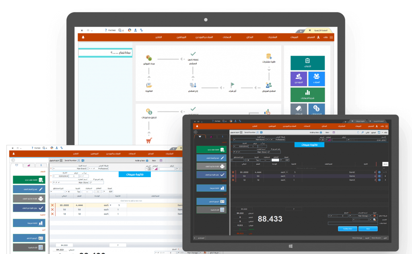Screen dimensions: 412x254
Task: Click the استلام العروض workflow icon
Action: (x=269, y=85)
